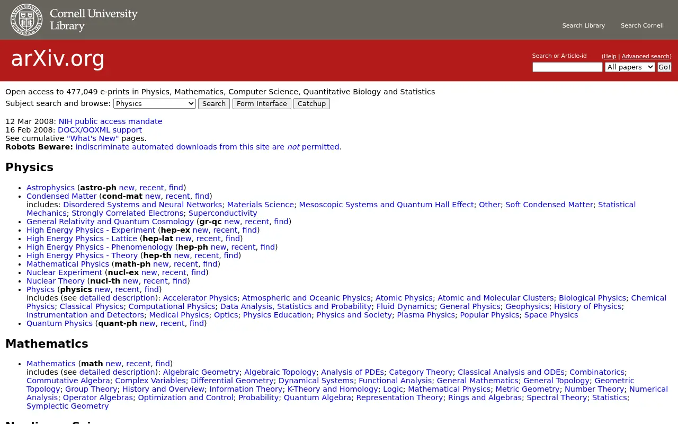678x424 pixels.
Task: Open the Astrophysics category
Action: (x=50, y=188)
